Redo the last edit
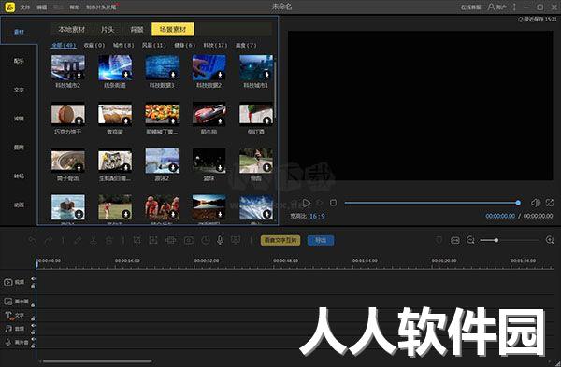This screenshot has width=561, height=367. [48, 241]
